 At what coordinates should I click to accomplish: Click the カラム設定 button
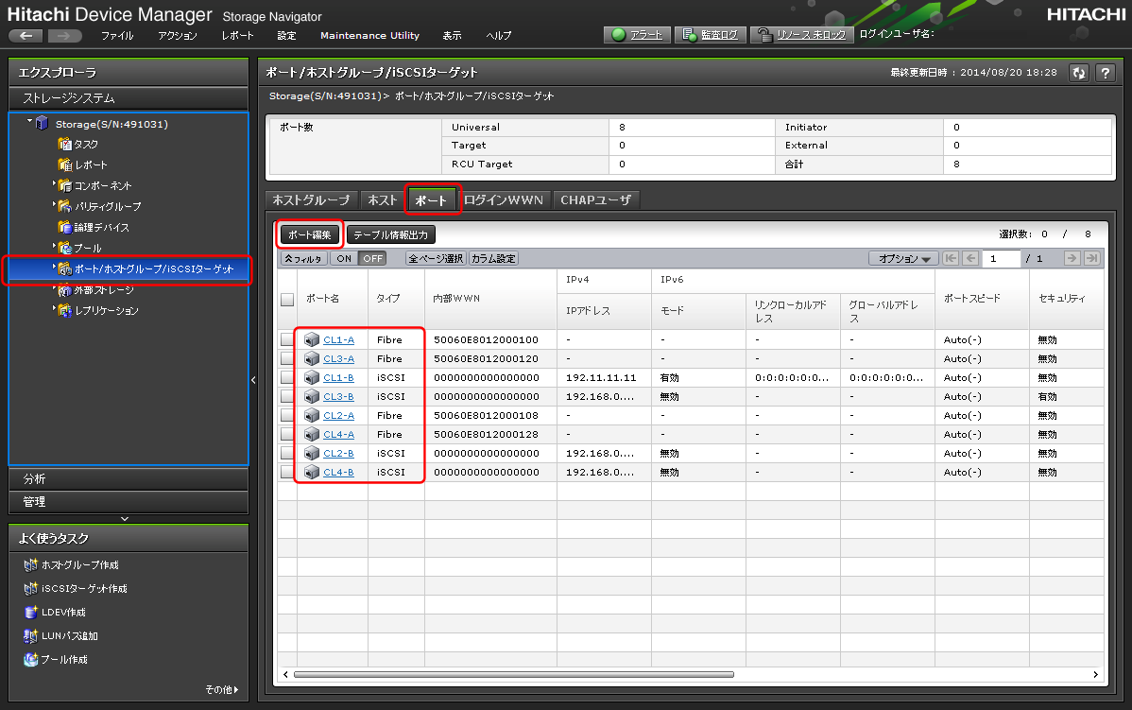494,258
